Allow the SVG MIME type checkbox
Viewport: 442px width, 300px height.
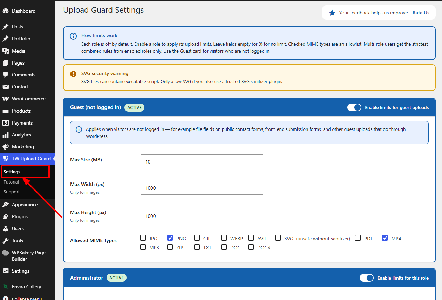[278, 238]
